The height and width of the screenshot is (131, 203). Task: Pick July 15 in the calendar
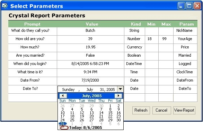110,113
